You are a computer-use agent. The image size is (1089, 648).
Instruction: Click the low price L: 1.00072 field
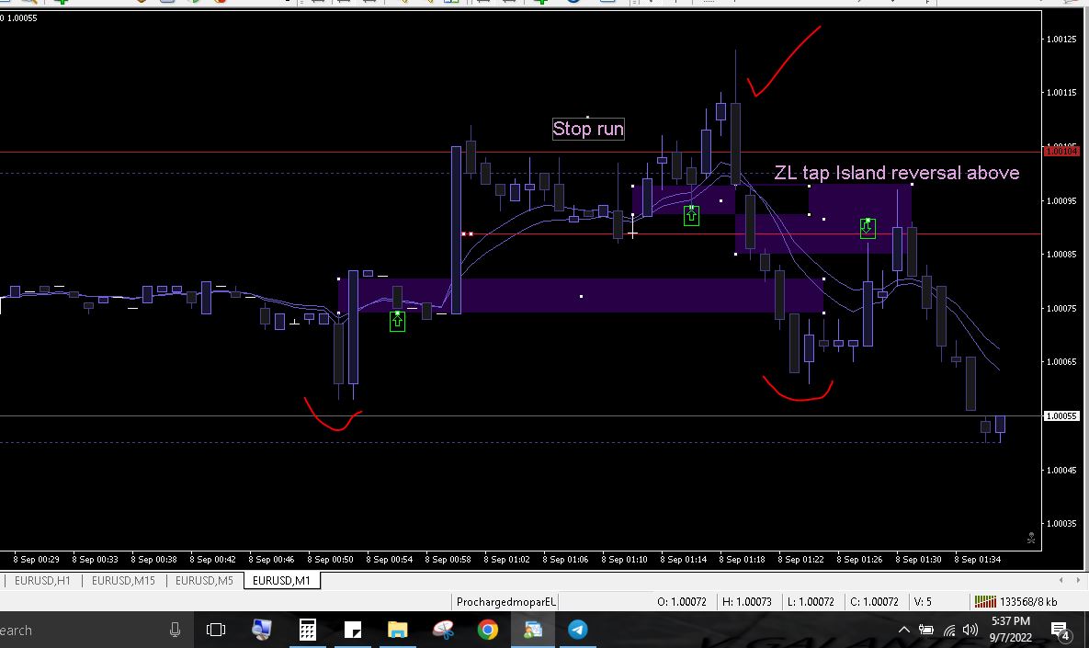click(811, 601)
